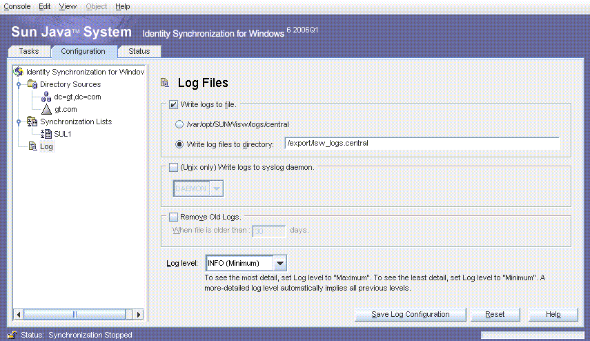Switch to the Status tab
This screenshot has width=590, height=341.
[139, 51]
